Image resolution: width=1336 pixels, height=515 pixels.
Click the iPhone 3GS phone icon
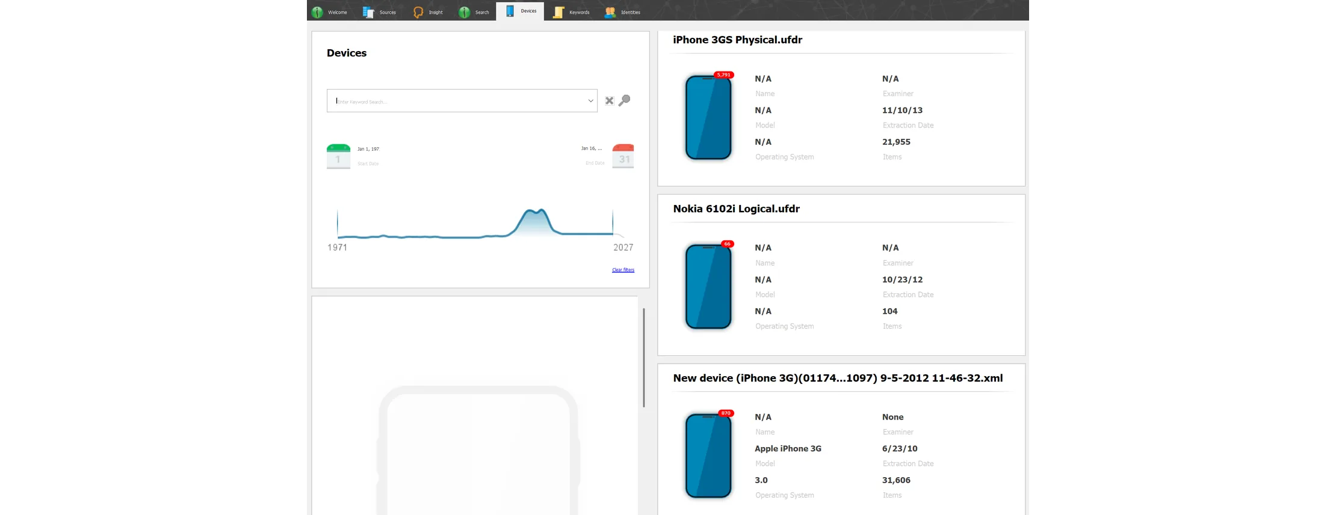point(708,117)
